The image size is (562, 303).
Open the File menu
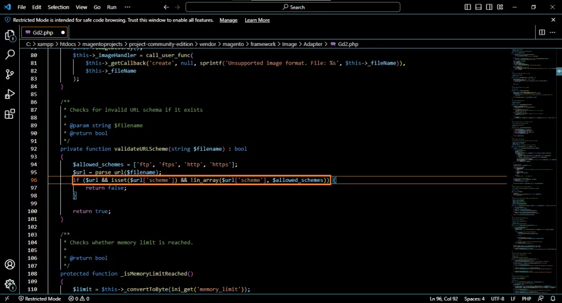point(21,7)
